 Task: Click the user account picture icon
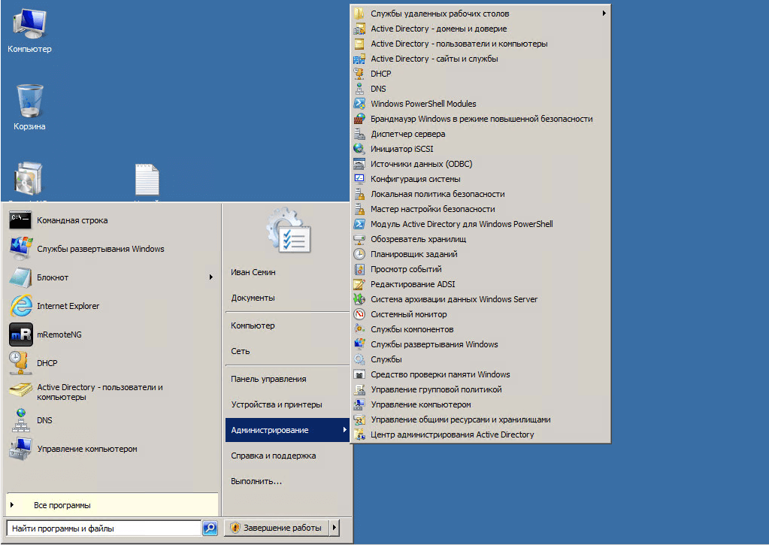289,230
